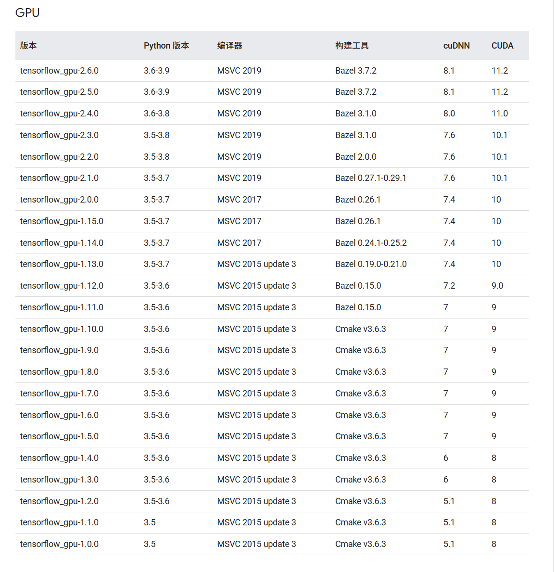Select tensorflow_gpu-1.14.0 version cell
Image resolution: width=555 pixels, height=572 pixels.
tap(62, 242)
